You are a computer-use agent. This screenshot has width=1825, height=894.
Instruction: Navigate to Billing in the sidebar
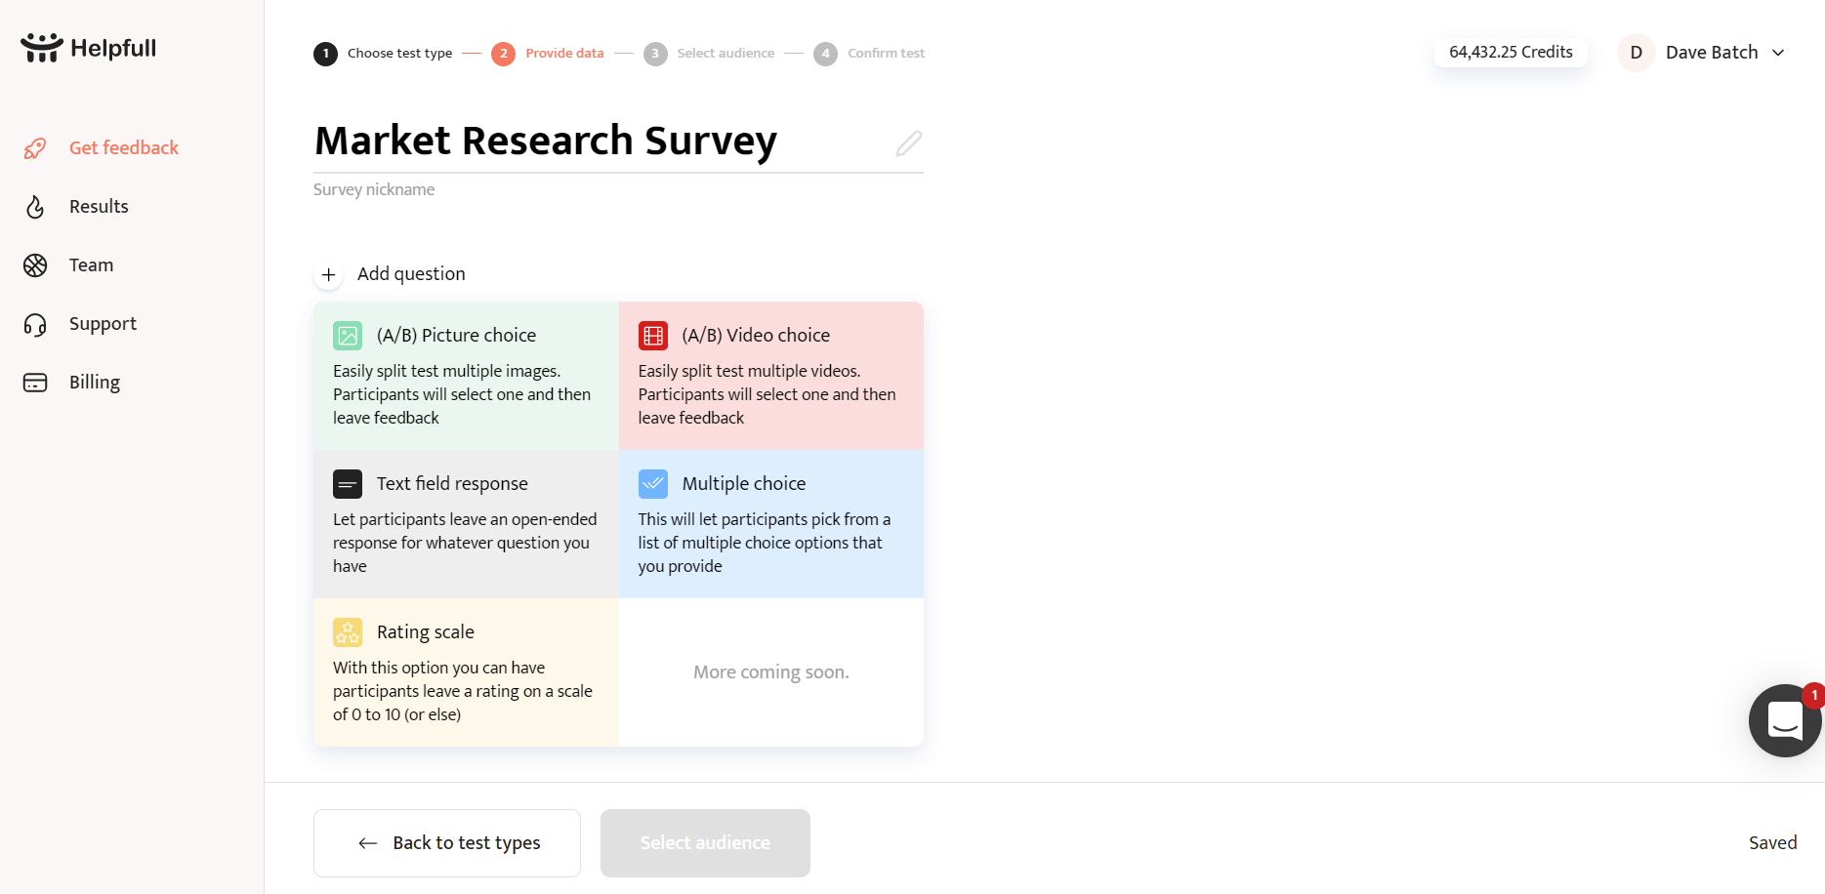coord(95,383)
